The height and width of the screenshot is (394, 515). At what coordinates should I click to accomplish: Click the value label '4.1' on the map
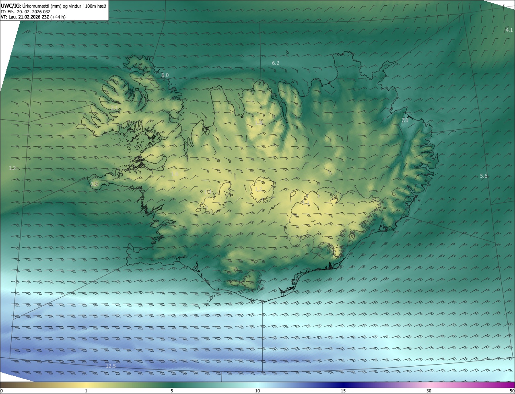[509, 30]
